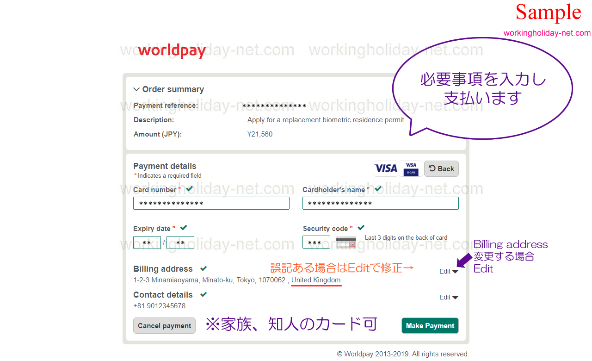592x361 pixels.
Task: Click the Billing address validation checkmark
Action: (203, 268)
